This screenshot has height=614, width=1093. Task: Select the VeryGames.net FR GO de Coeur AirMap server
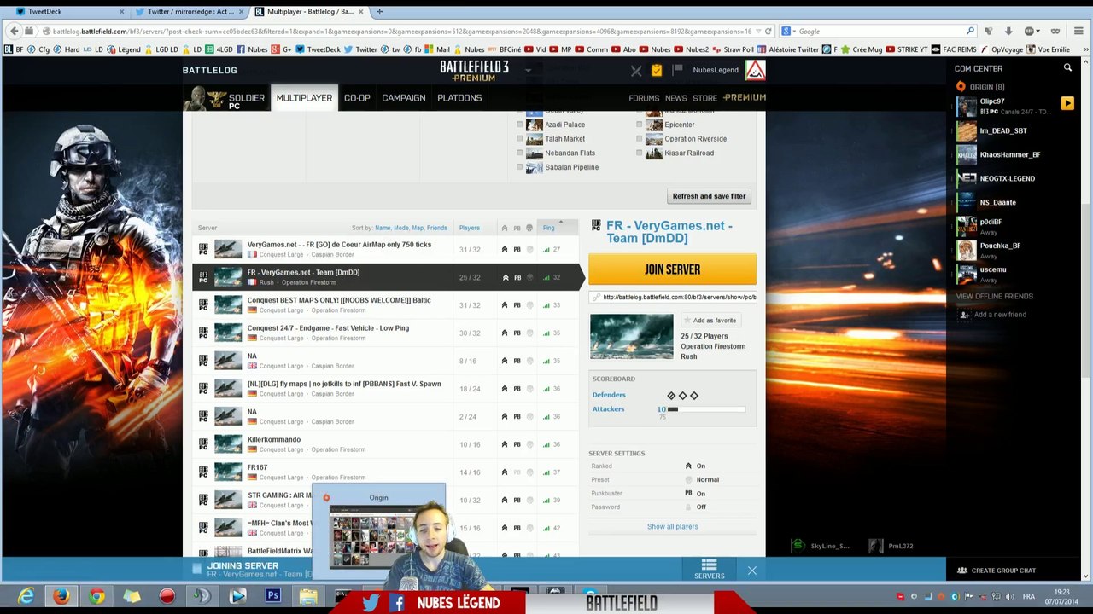(387, 249)
